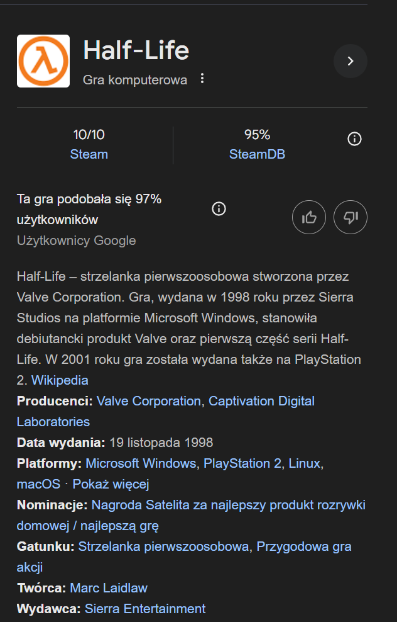Open the Sierra Entertainment publisher link

click(145, 609)
